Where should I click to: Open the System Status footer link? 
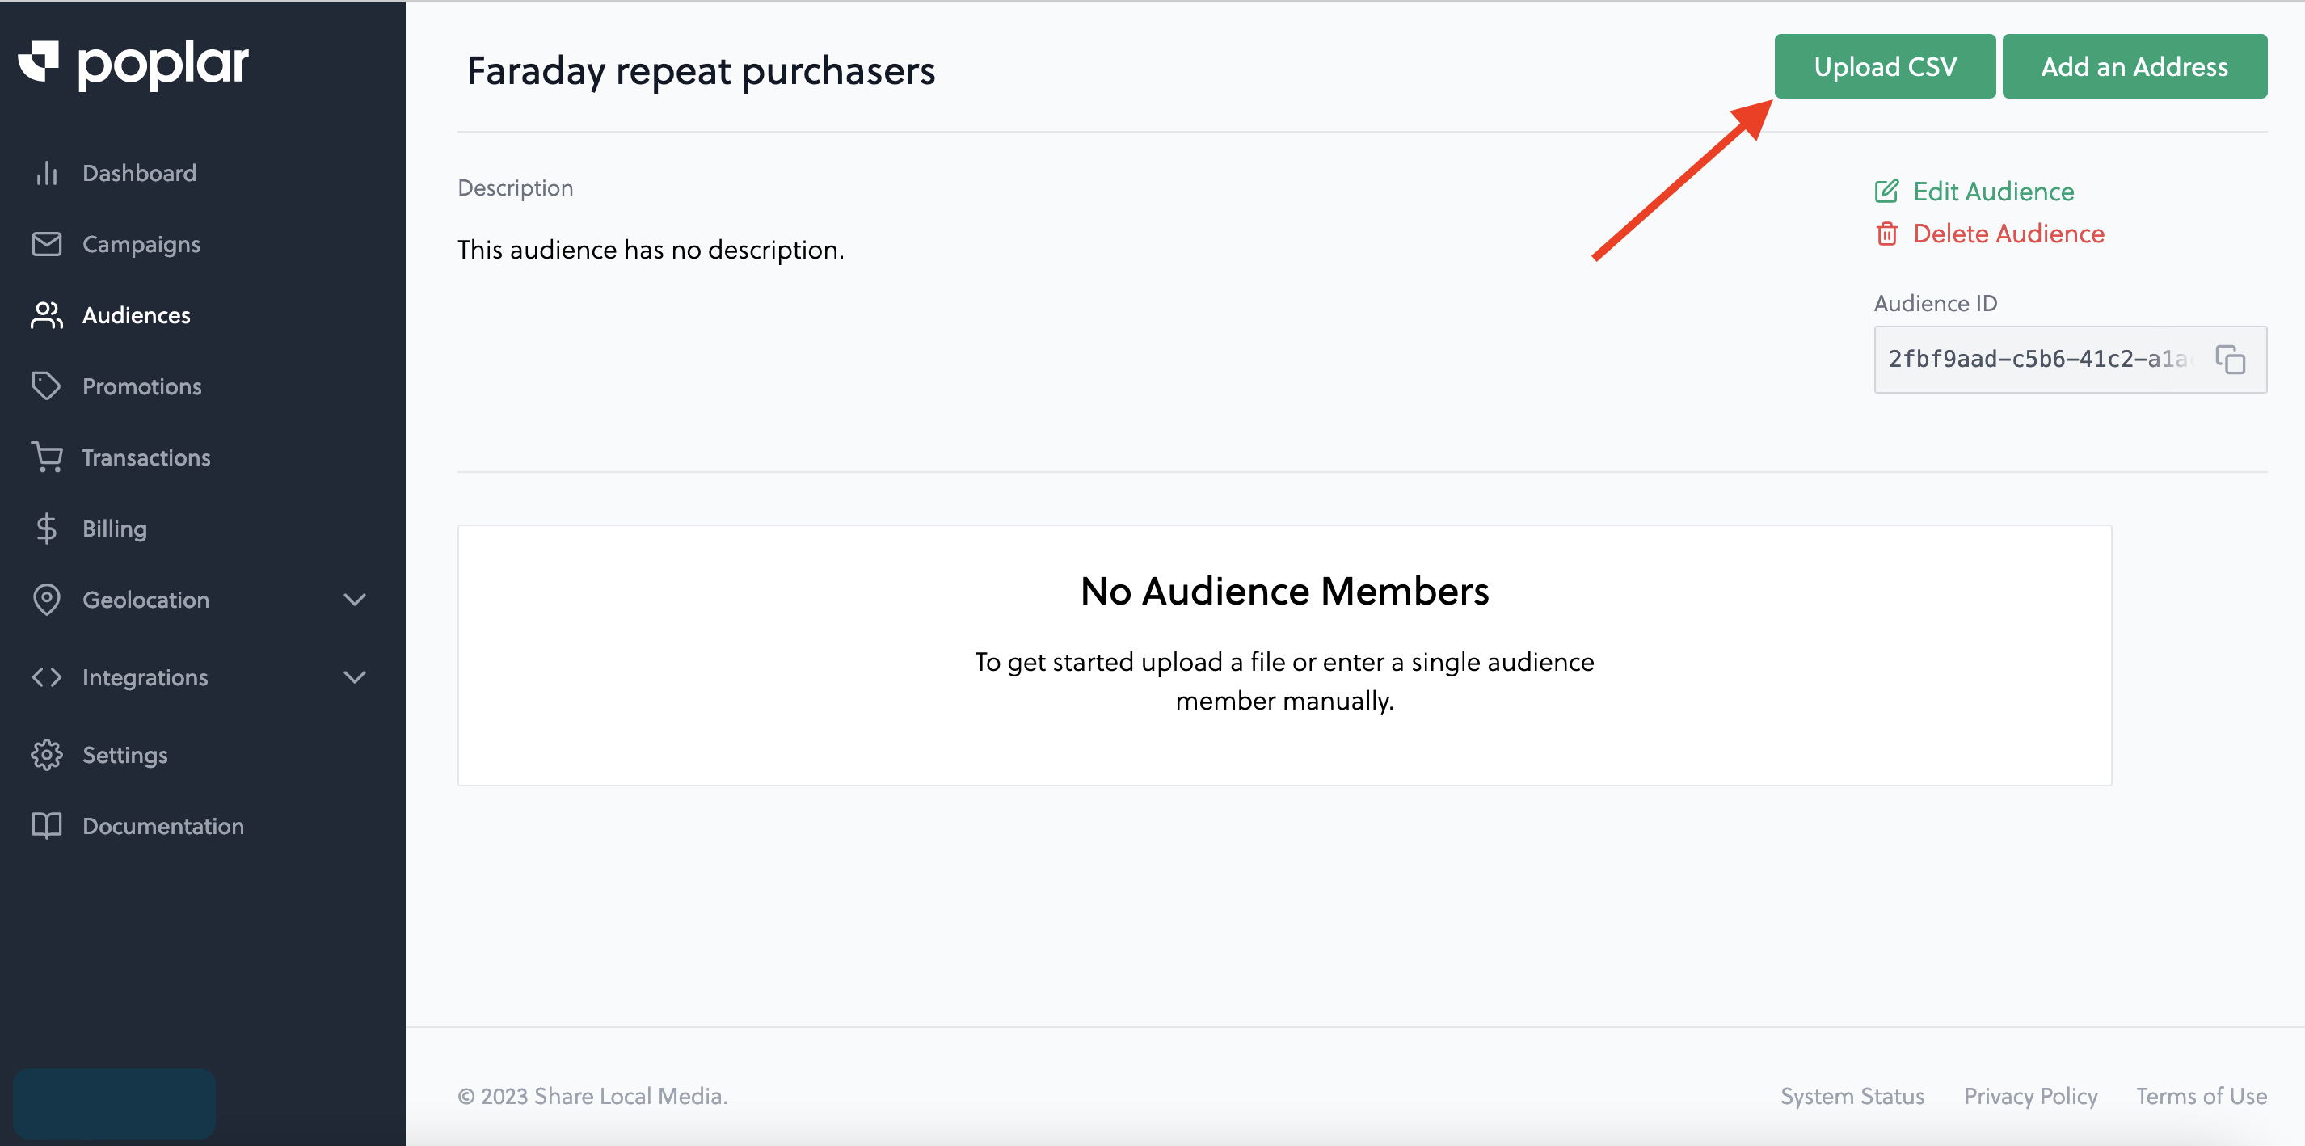point(1852,1096)
